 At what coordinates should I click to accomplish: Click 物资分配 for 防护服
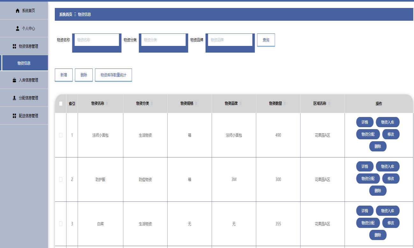click(x=368, y=179)
